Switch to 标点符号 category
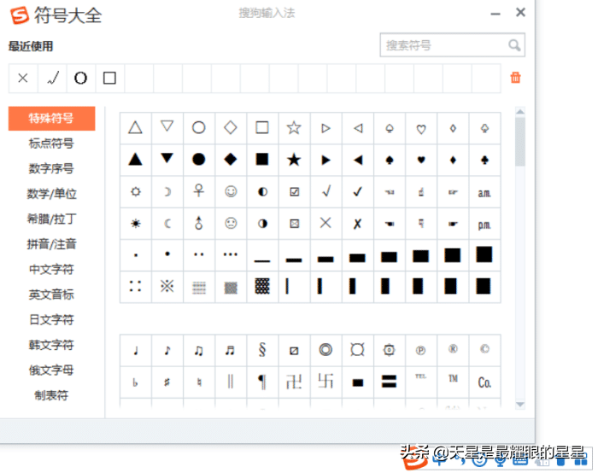Screen dimensions: 598x473 tap(51, 143)
